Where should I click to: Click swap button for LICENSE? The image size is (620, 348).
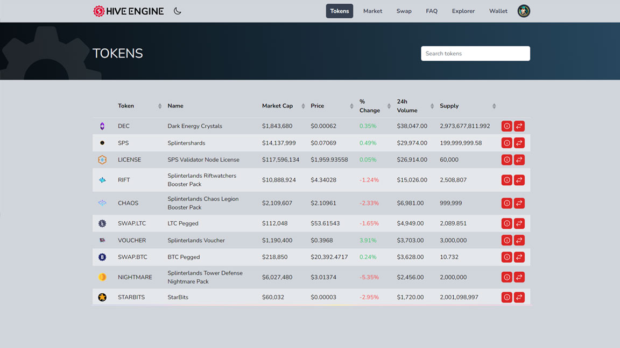(x=519, y=160)
